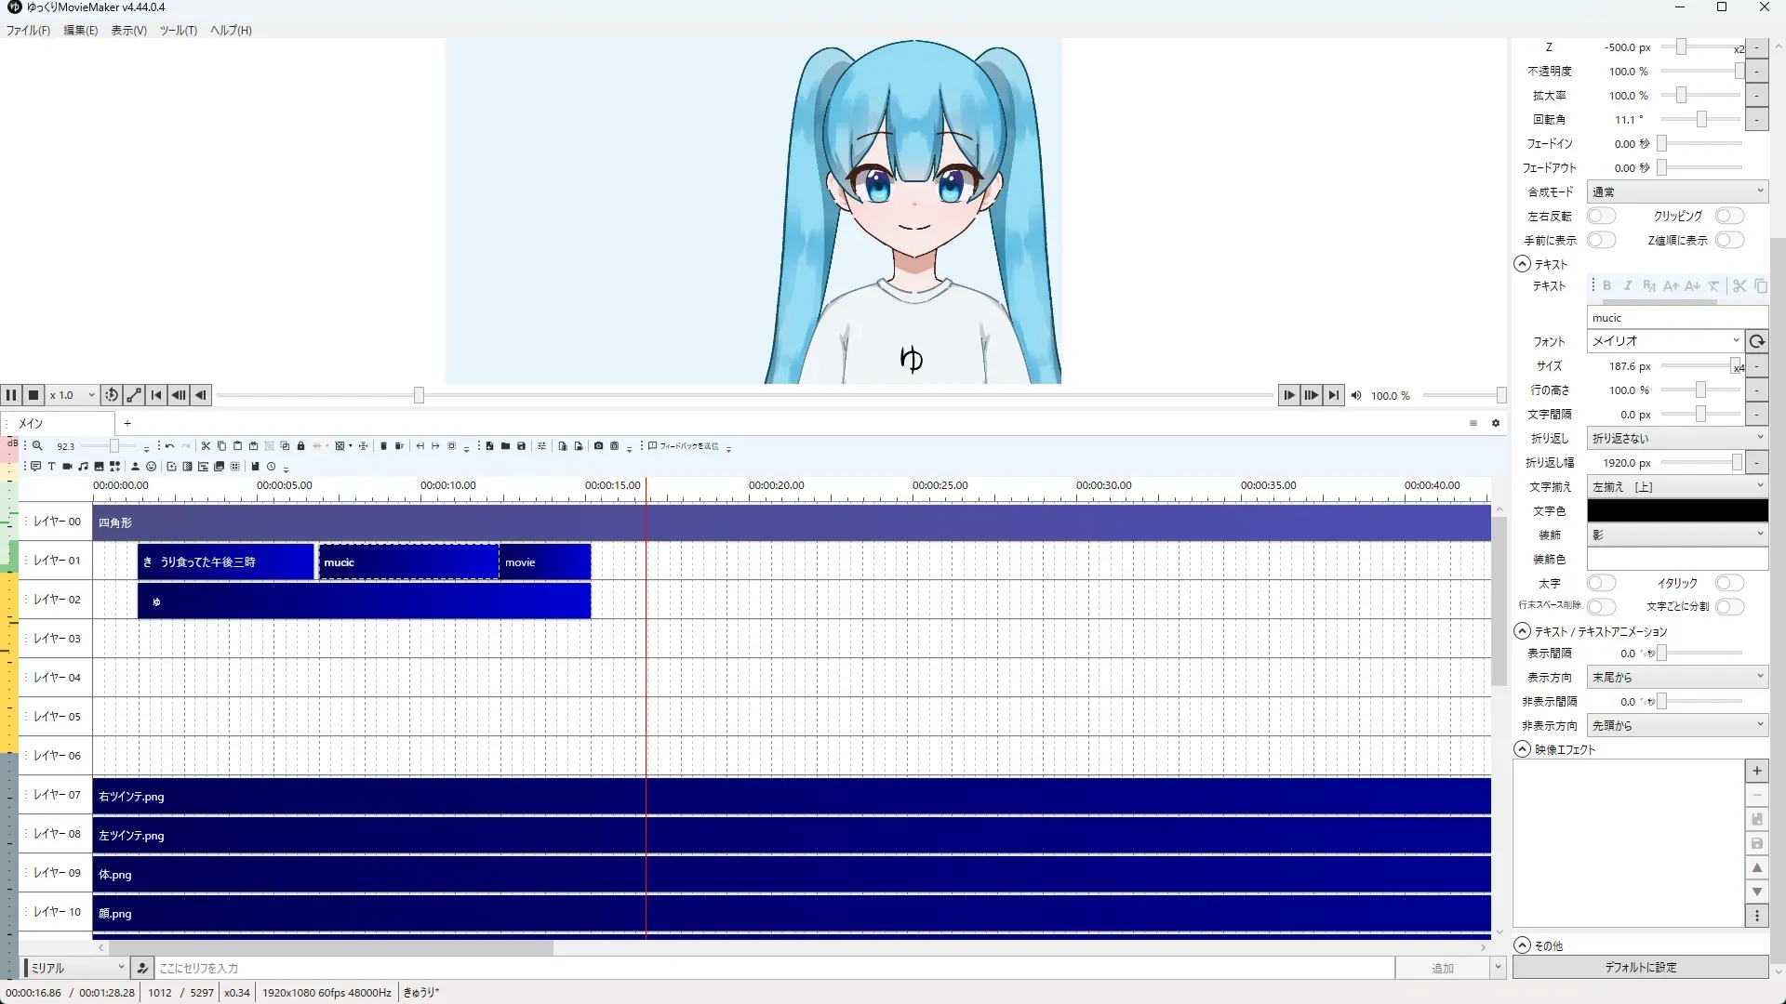
Task: Add an audio item with the music note icon
Action: (x=83, y=467)
